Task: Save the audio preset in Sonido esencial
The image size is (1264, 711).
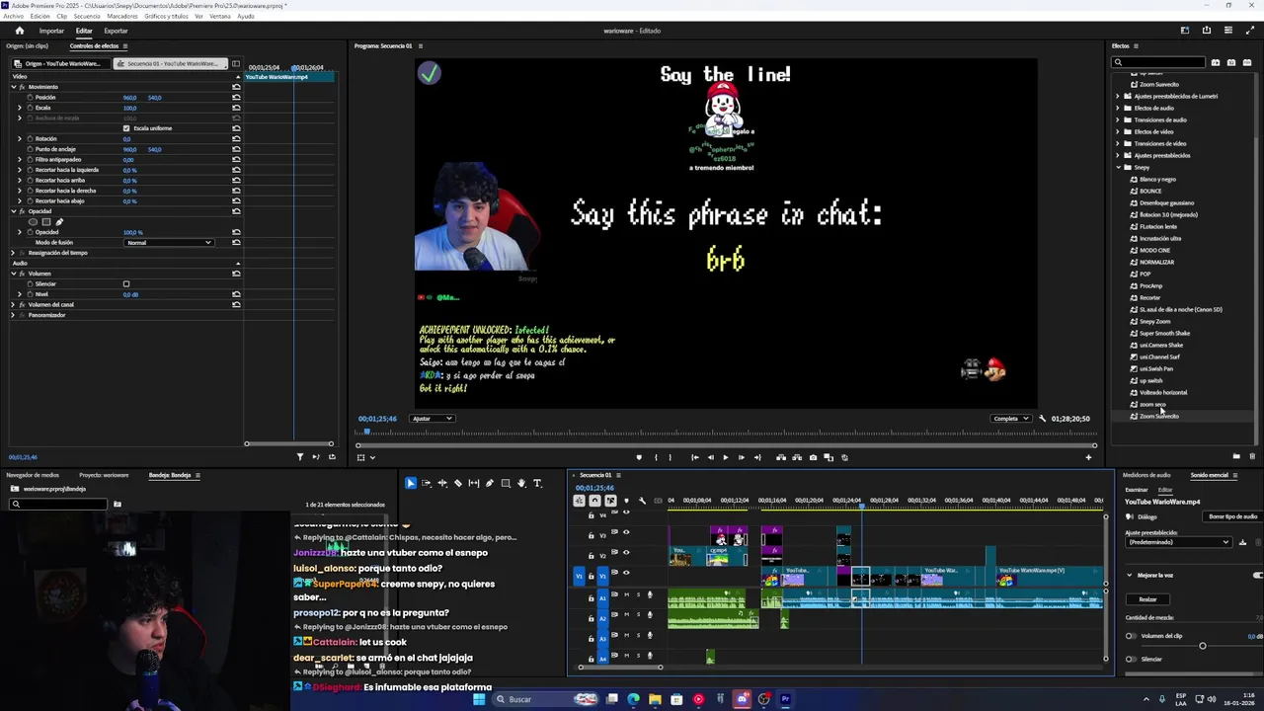Action: (x=1242, y=542)
